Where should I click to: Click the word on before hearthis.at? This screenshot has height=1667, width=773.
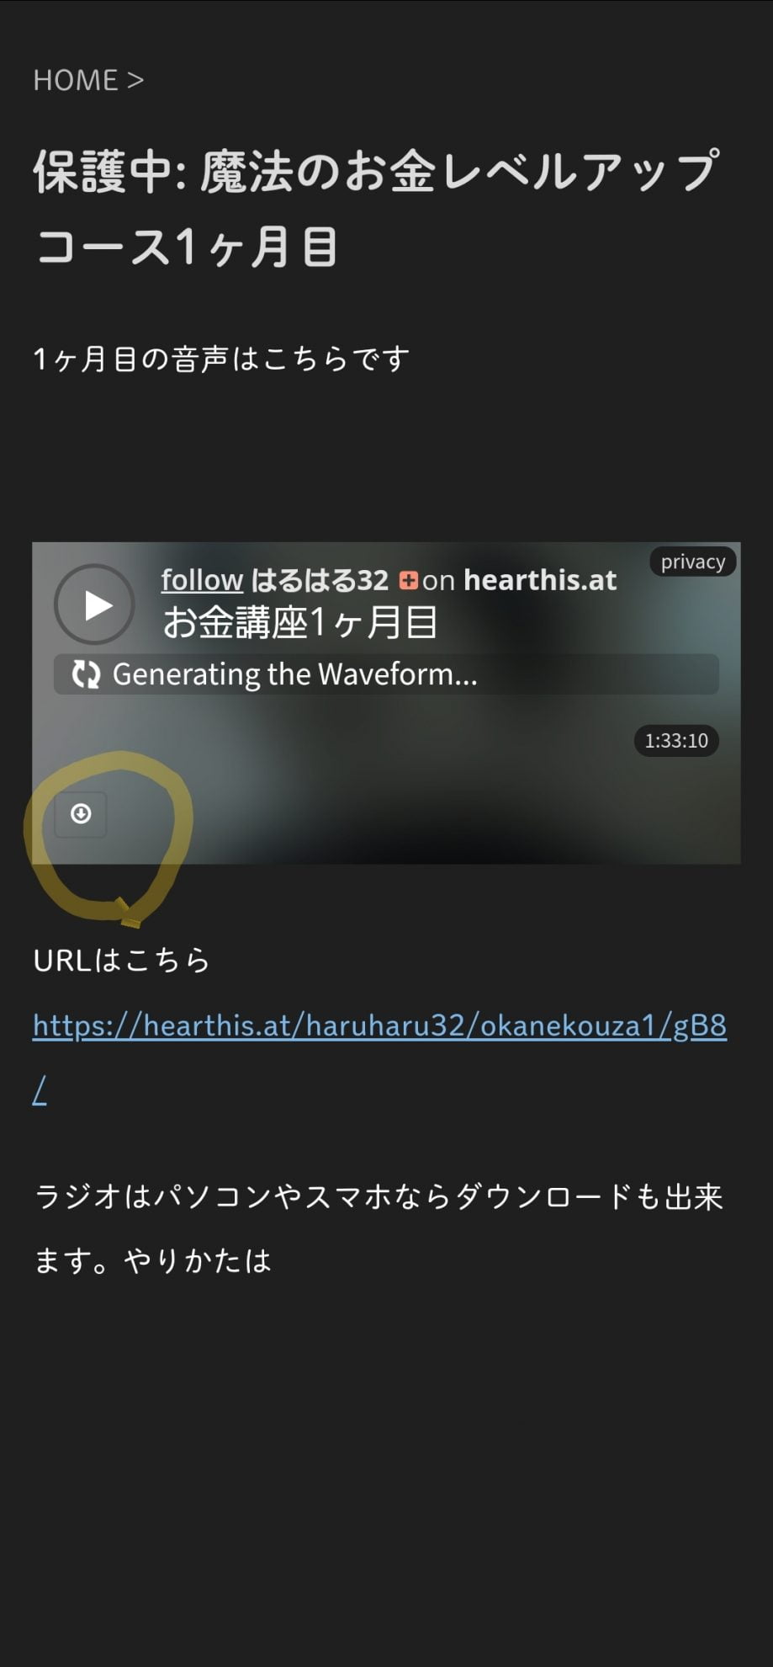click(438, 580)
